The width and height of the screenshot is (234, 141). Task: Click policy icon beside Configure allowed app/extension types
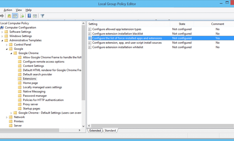click(x=90, y=29)
